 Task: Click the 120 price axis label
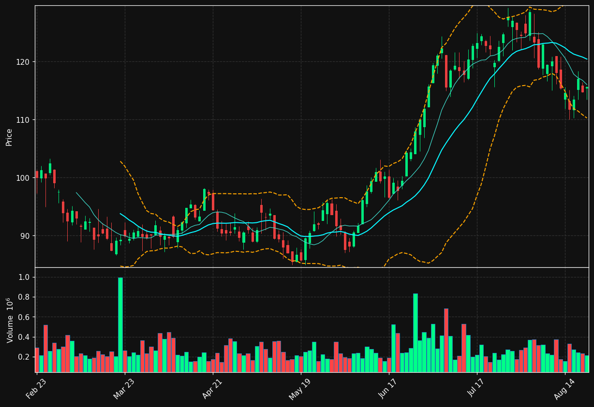[23, 62]
